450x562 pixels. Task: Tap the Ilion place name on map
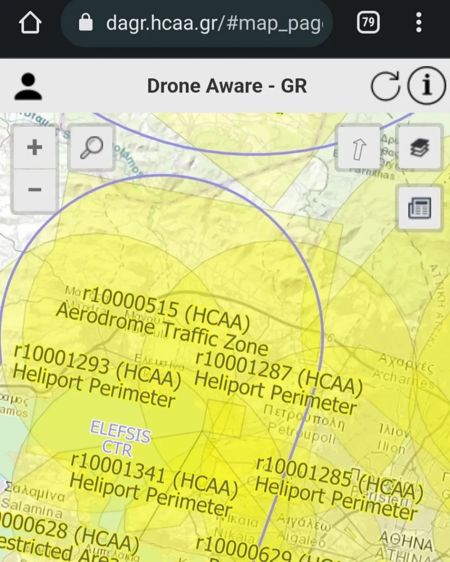[391, 447]
